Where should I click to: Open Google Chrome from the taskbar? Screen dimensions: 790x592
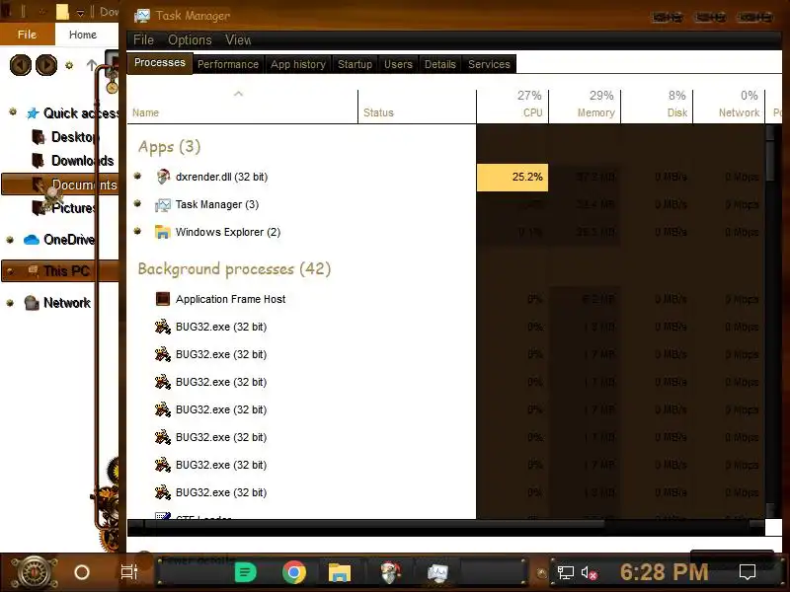[x=294, y=572]
